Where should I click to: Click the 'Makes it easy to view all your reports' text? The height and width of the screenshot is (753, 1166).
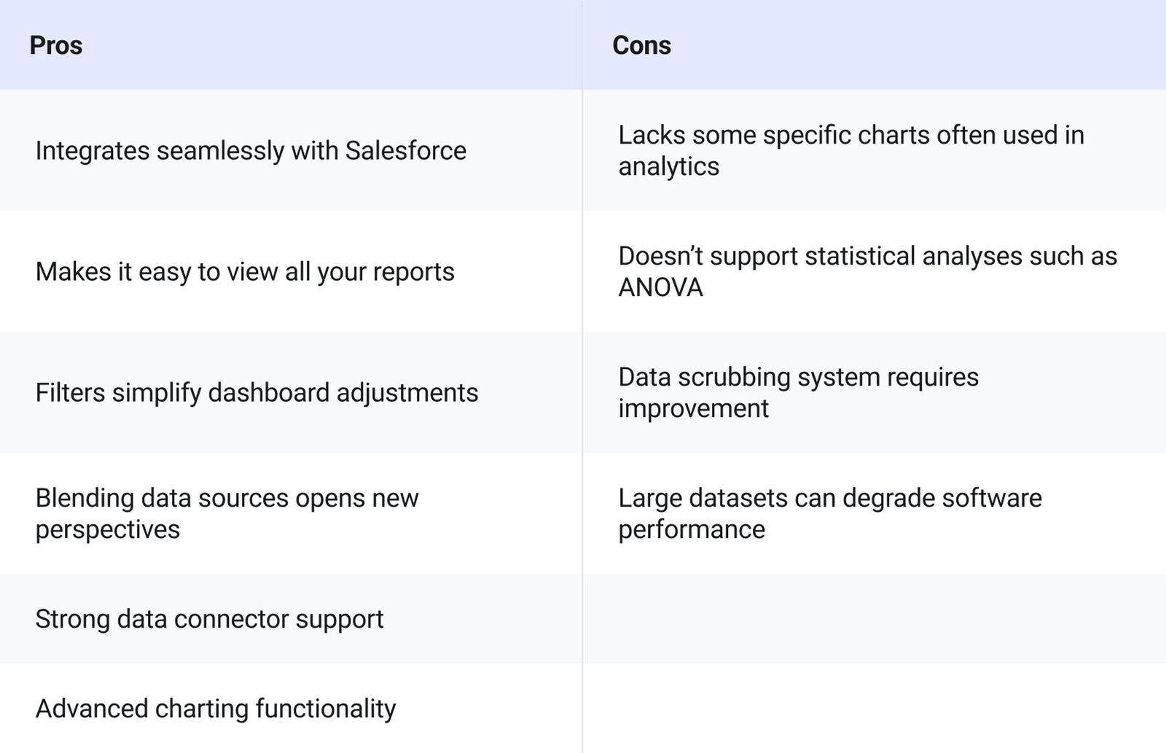pyautogui.click(x=245, y=272)
